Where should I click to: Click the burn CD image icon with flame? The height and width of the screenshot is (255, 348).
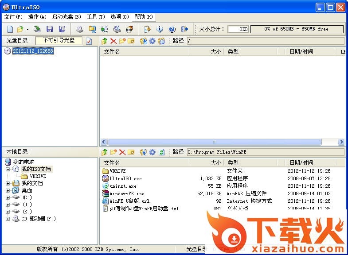coord(129,29)
